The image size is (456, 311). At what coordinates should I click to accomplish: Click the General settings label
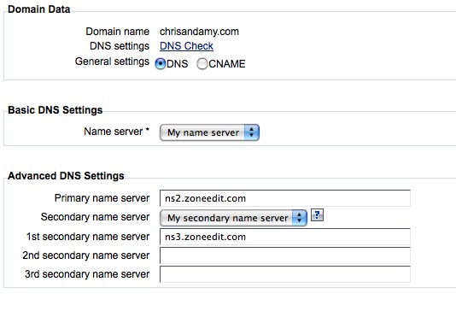[x=112, y=62]
